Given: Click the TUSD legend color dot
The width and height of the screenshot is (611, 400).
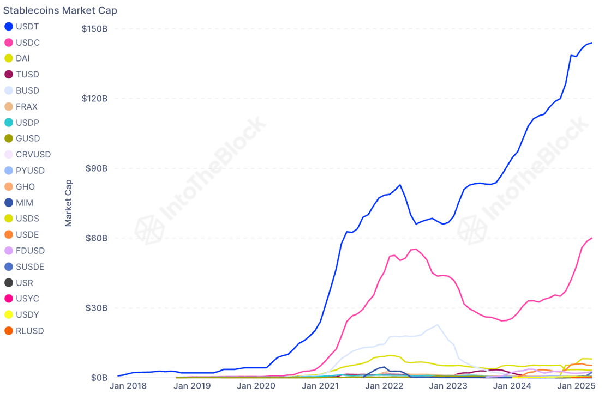Looking at the screenshot, I should point(9,75).
